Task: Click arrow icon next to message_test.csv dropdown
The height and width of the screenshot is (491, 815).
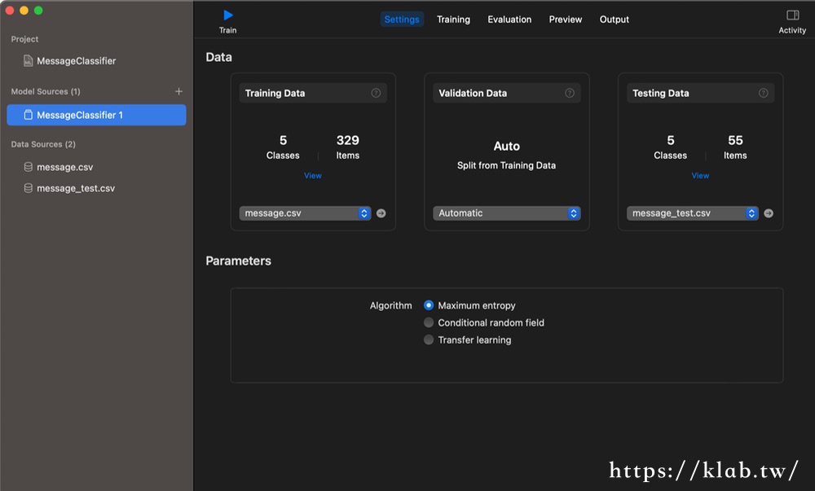Action: coord(769,213)
